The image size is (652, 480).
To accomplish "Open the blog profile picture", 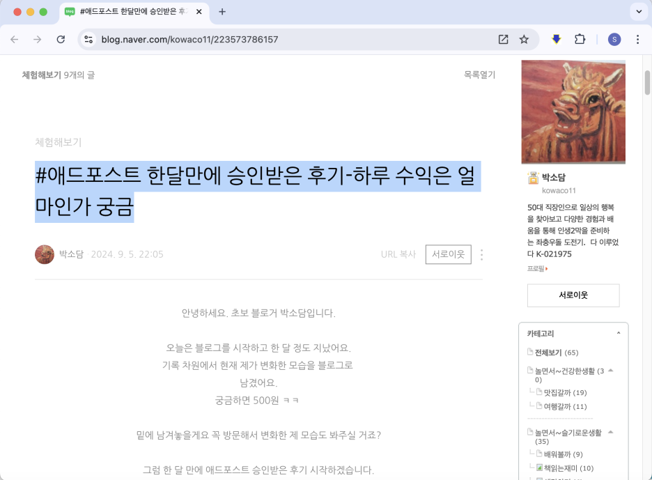I will pos(573,112).
